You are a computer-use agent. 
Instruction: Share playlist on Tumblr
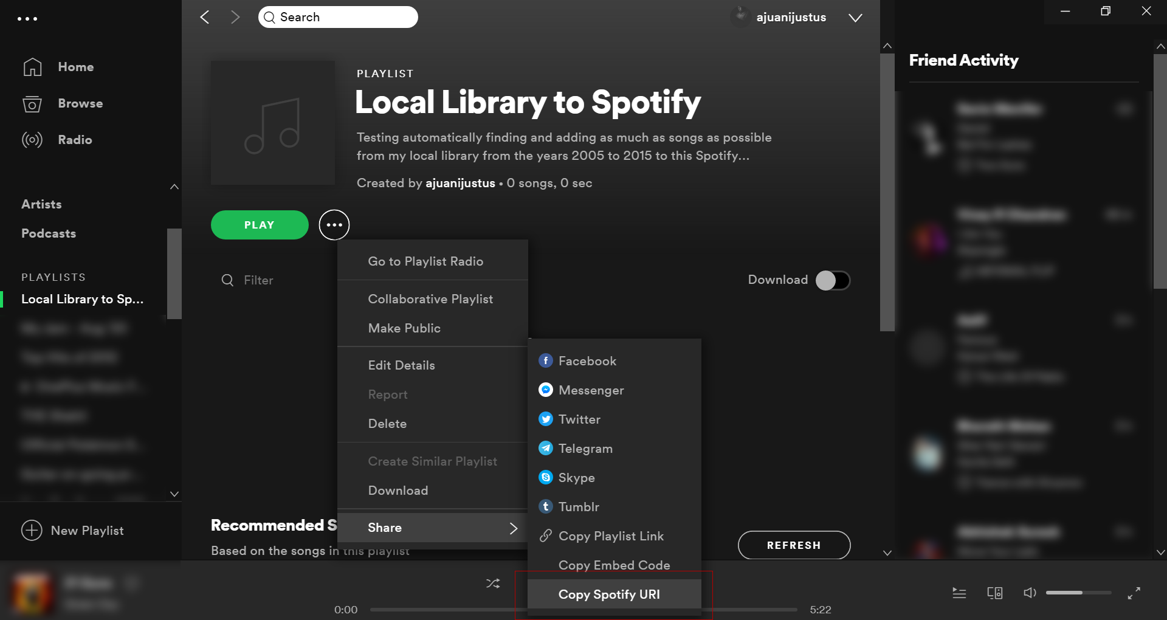point(614,507)
